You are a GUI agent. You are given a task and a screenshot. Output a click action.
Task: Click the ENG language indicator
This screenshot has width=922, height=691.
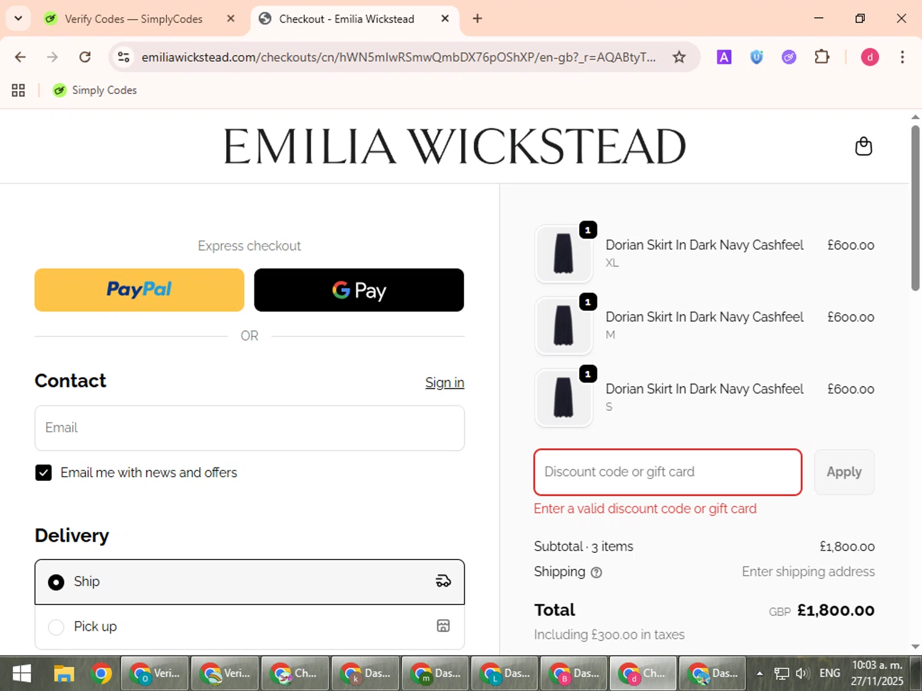click(830, 673)
